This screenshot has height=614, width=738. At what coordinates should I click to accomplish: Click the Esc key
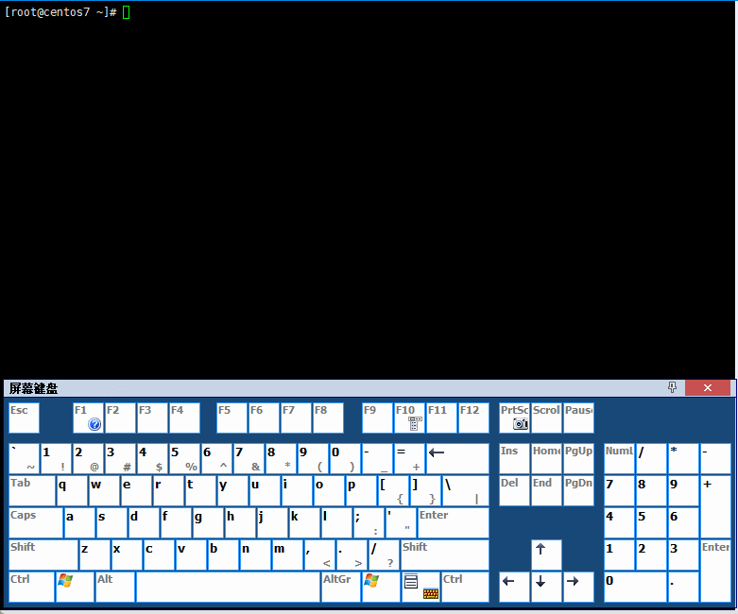[24, 418]
